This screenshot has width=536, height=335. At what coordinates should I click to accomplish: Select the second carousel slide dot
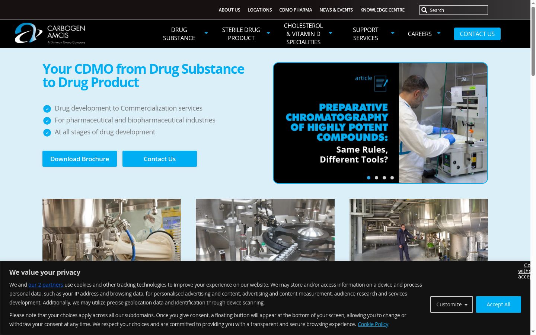pyautogui.click(x=376, y=178)
